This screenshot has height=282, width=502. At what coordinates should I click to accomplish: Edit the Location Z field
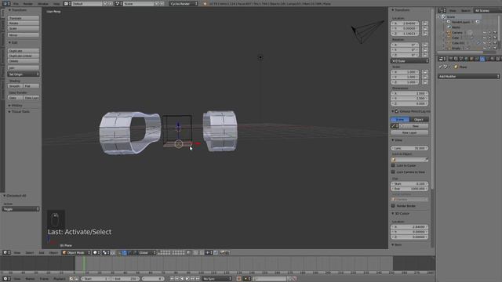tap(405, 34)
